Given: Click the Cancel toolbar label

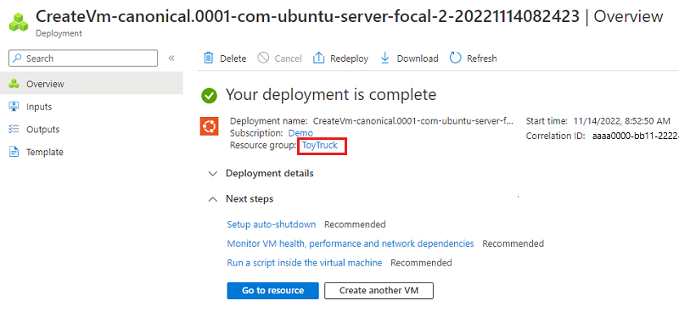Looking at the screenshot, I should [288, 58].
